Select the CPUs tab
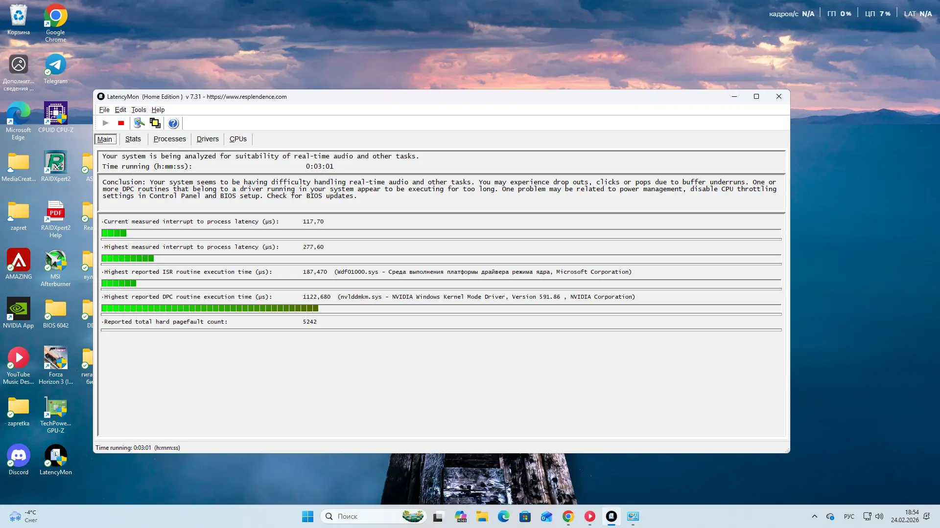The width and height of the screenshot is (940, 528). [238, 139]
